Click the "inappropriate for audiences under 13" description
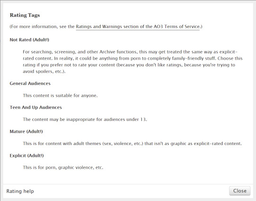The image size is (256, 201). click(x=107, y=119)
